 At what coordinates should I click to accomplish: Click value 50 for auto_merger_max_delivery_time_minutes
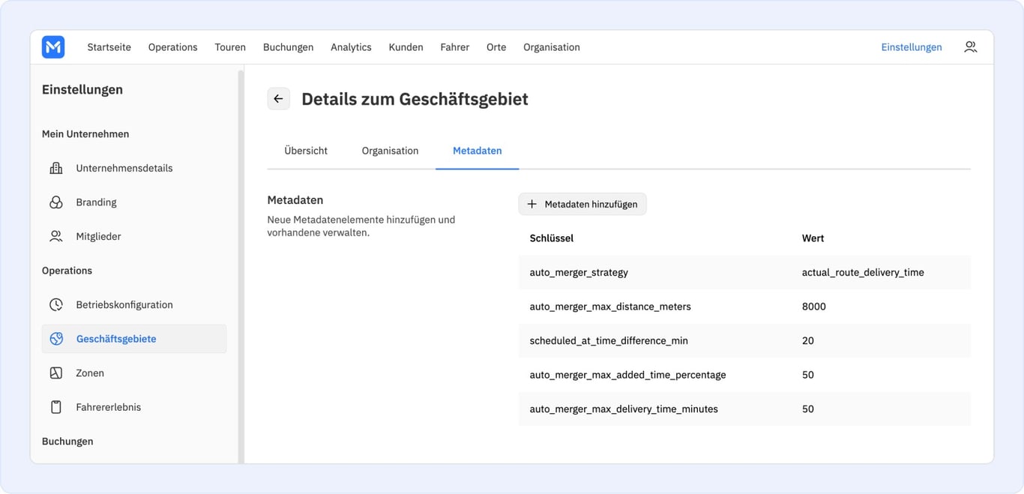pos(807,409)
